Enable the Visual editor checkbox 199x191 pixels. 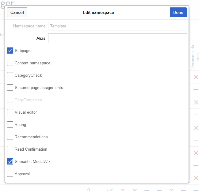10,112
